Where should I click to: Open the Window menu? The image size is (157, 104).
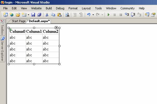[111, 8]
